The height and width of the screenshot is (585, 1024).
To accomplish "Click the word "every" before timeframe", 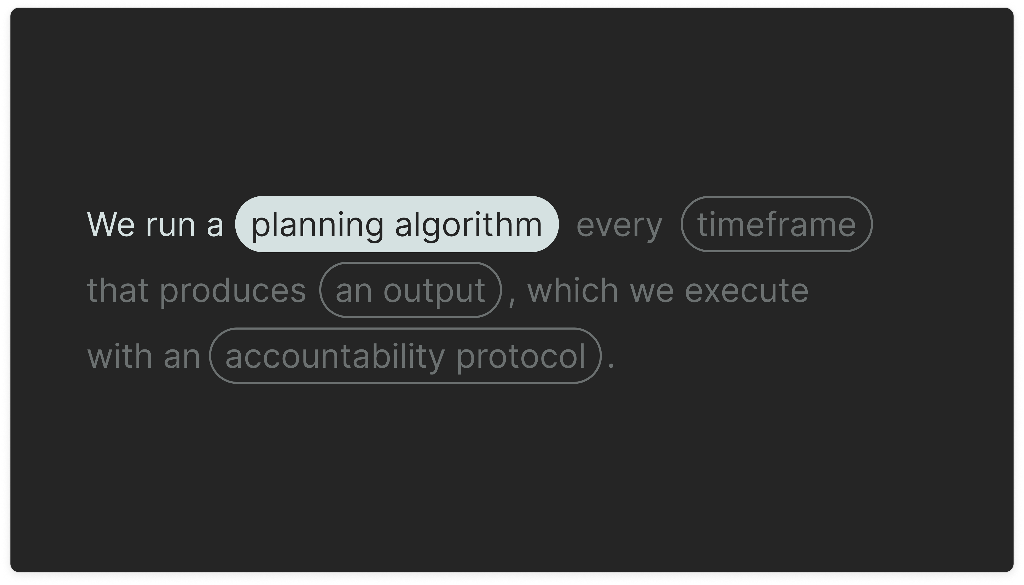I will 619,226.
